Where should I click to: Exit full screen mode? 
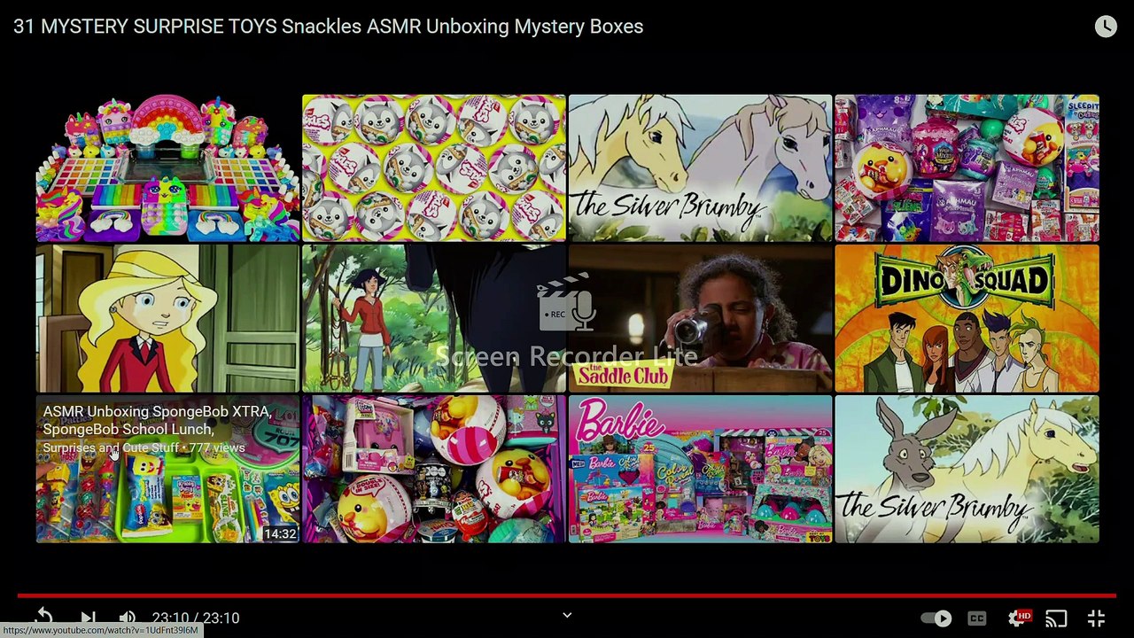pyautogui.click(x=1096, y=618)
